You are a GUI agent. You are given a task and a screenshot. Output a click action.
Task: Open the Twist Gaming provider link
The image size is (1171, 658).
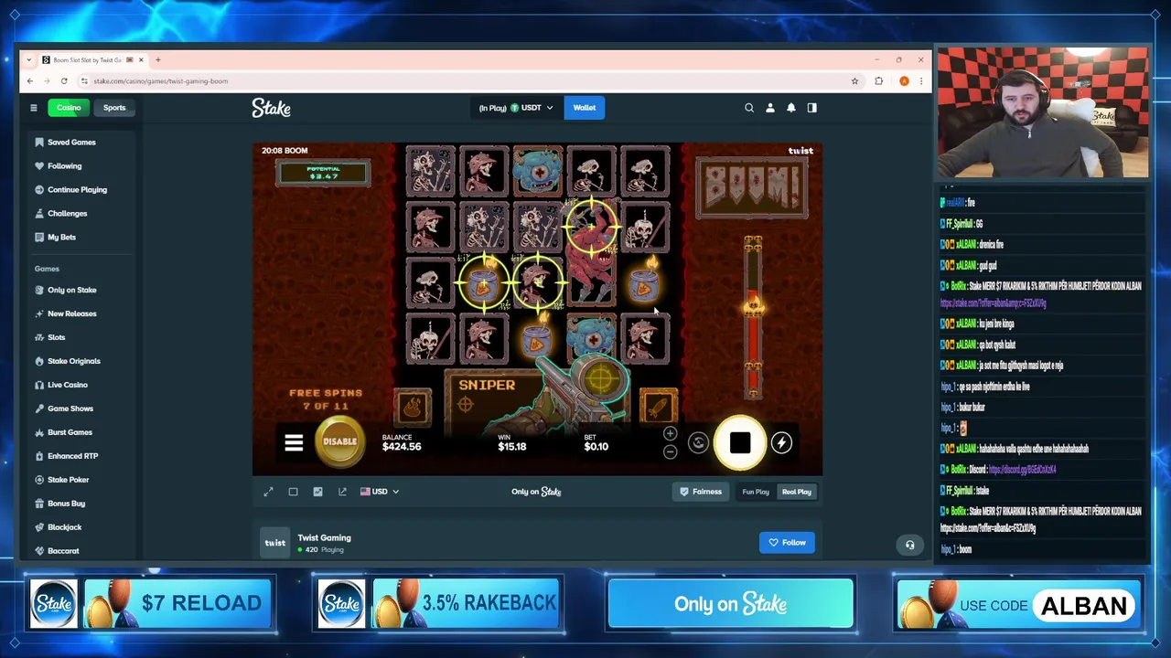tap(324, 538)
